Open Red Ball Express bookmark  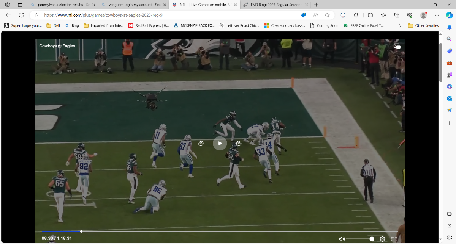149,25
